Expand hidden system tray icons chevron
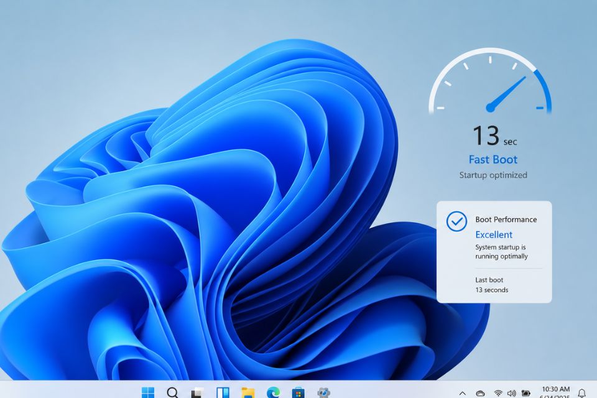The image size is (597, 398). click(462, 393)
